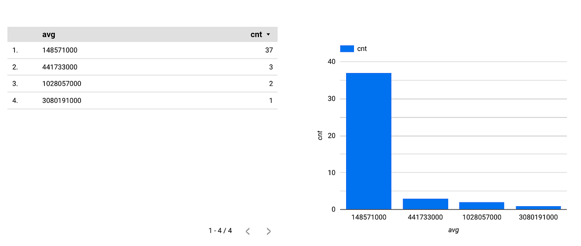This screenshot has width=581, height=246.
Task: Click the previous page chevron
Action: coord(248,231)
